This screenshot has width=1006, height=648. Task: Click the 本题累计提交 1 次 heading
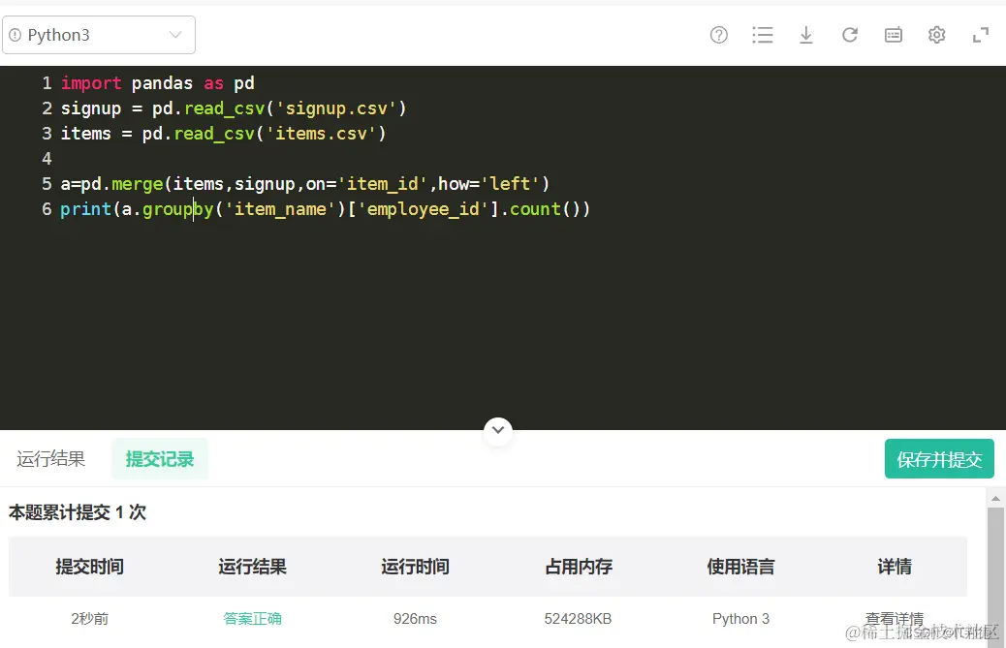[78, 512]
